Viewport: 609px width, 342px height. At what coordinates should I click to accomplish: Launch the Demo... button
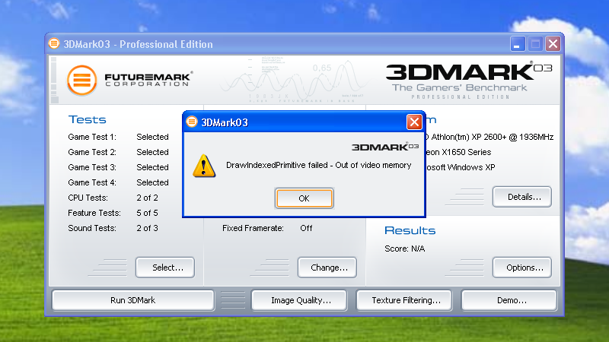click(509, 300)
